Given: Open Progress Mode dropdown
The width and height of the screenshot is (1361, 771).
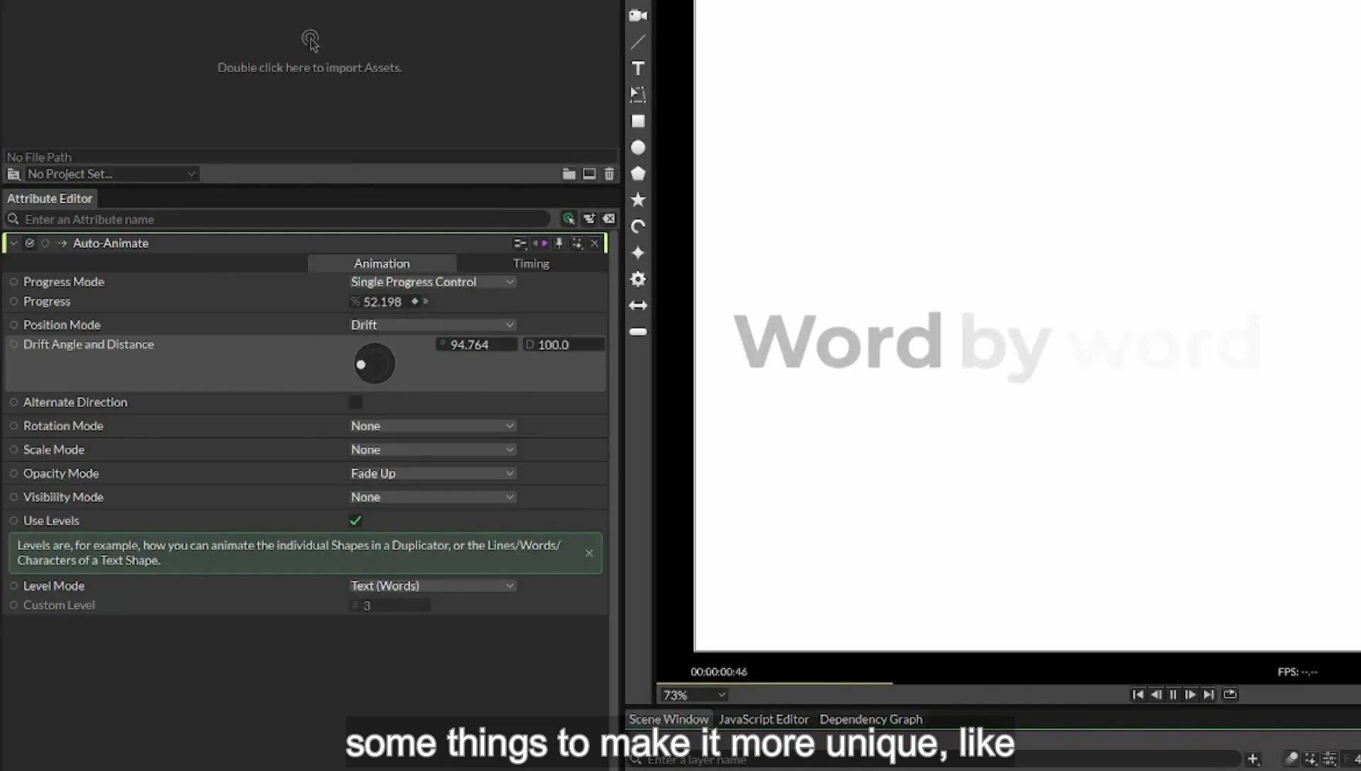Looking at the screenshot, I should tap(432, 282).
